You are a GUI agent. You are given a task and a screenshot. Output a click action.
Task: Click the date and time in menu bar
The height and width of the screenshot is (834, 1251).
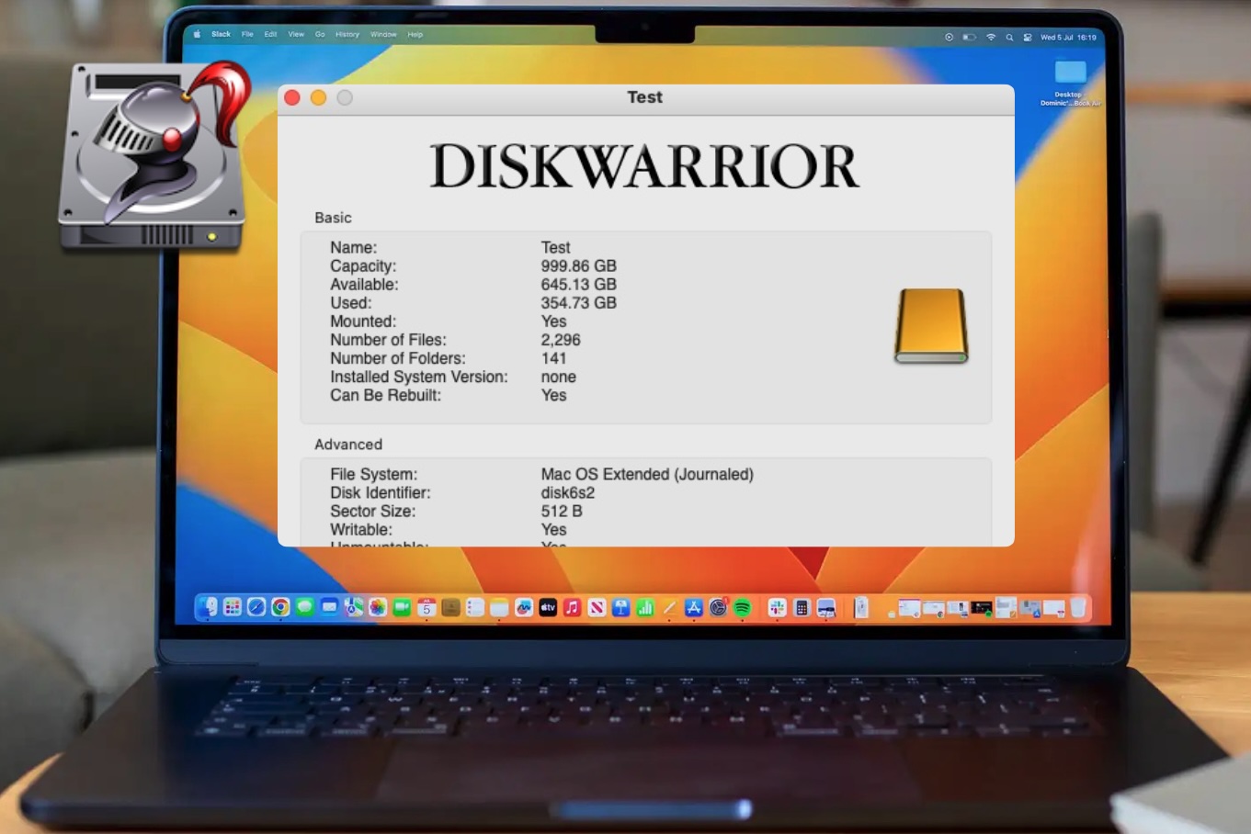point(1068,38)
